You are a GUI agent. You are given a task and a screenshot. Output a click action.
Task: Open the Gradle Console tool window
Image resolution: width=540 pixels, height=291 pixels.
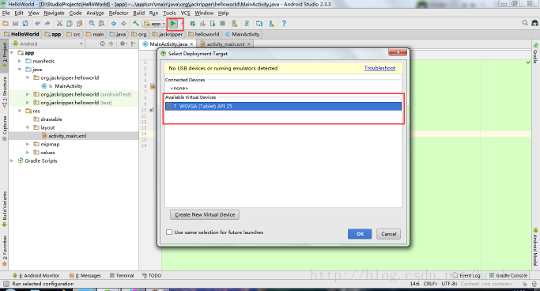click(x=508, y=275)
